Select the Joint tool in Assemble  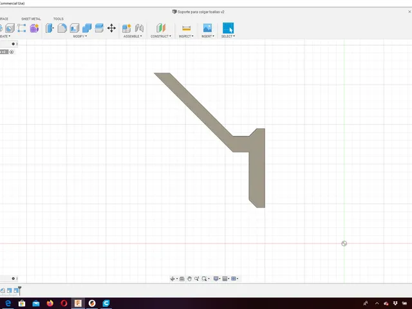click(x=139, y=28)
